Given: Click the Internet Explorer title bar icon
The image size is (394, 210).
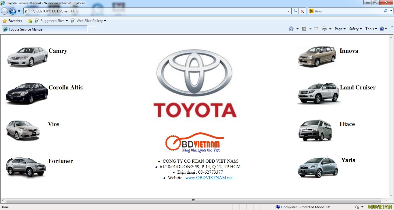Looking at the screenshot, I should (x=3, y=3).
